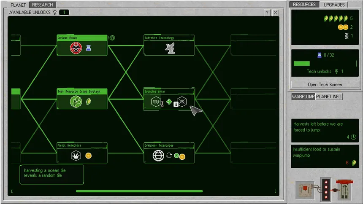363x204 pixels.
Task: Switch to the Planet Info tab
Action: click(329, 97)
